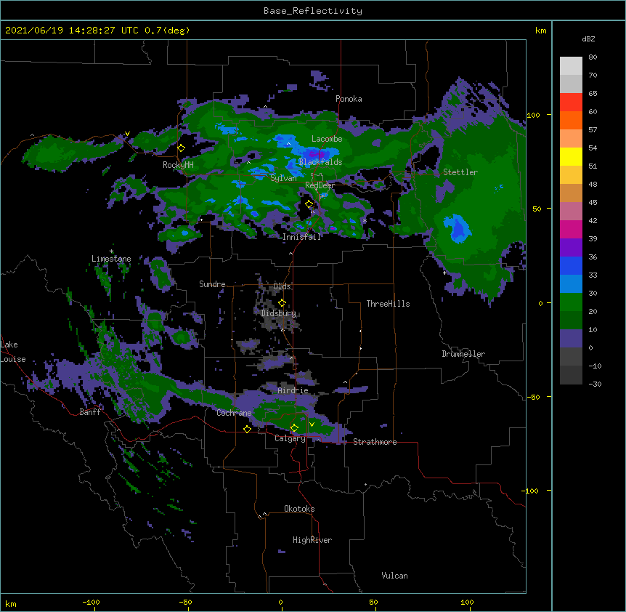This screenshot has width=626, height=612.
Task: Click the Sylvan label on map
Action: (283, 178)
